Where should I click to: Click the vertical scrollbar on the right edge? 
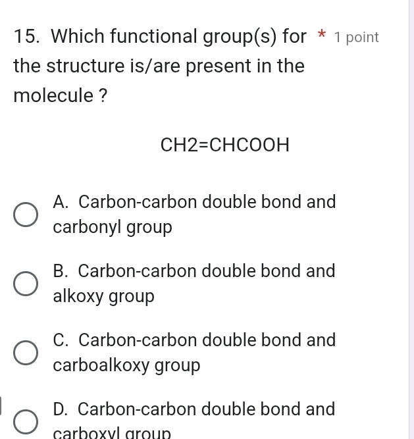pyautogui.click(x=411, y=219)
